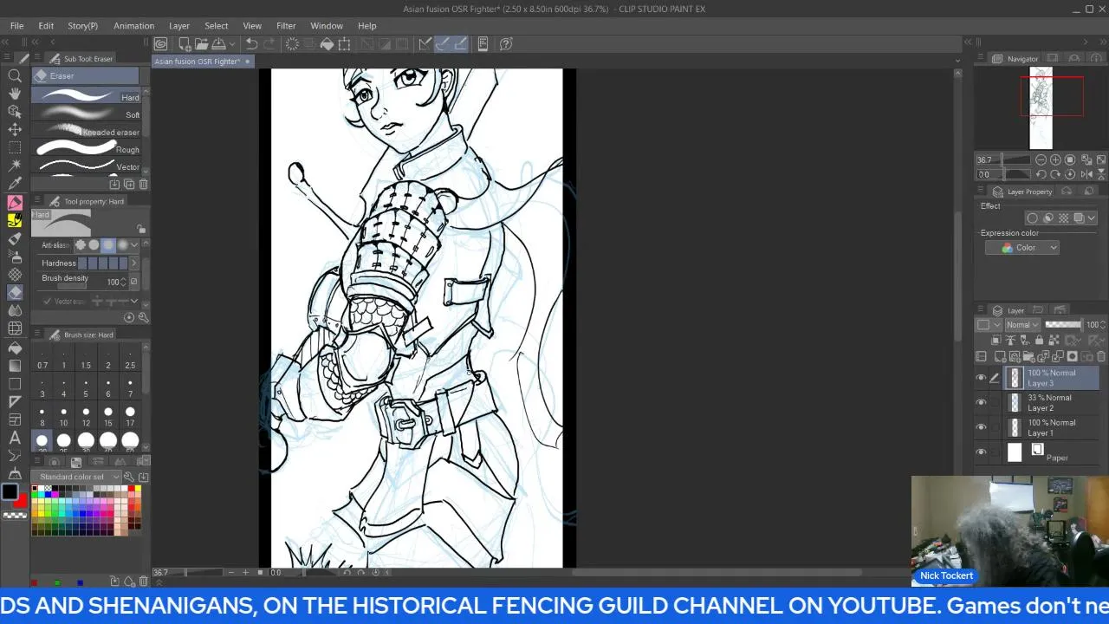Click the Navigator zoom value 36.7 field
The height and width of the screenshot is (624, 1109).
985,159
